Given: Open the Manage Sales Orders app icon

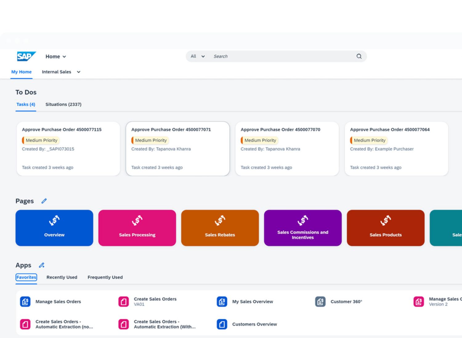Looking at the screenshot, I should click(25, 302).
